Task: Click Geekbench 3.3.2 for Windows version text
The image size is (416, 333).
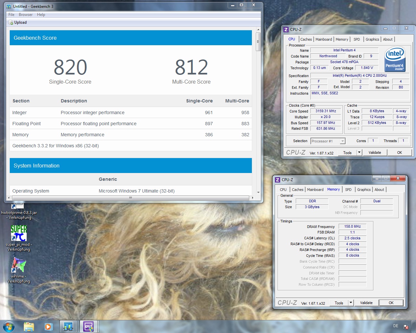Action: (x=56, y=146)
